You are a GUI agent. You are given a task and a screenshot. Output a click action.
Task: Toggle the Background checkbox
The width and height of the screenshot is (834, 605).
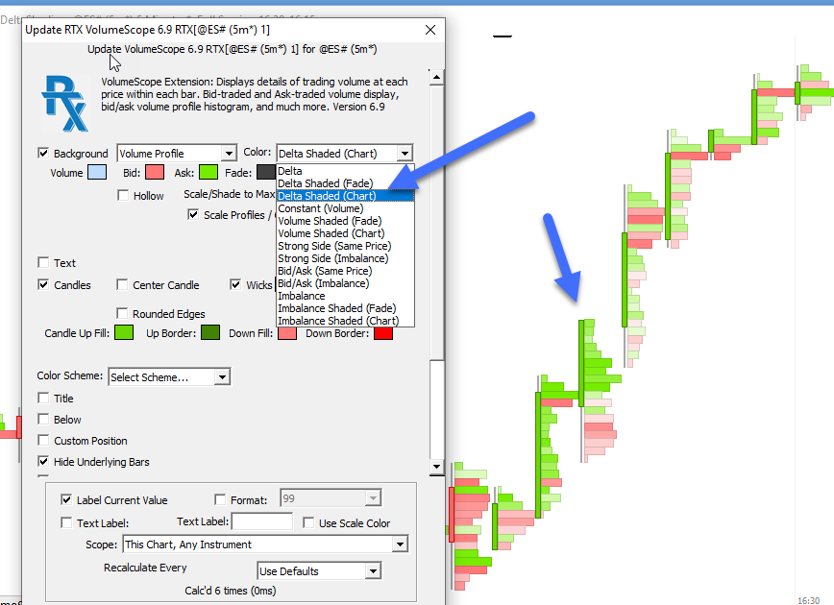pyautogui.click(x=43, y=153)
